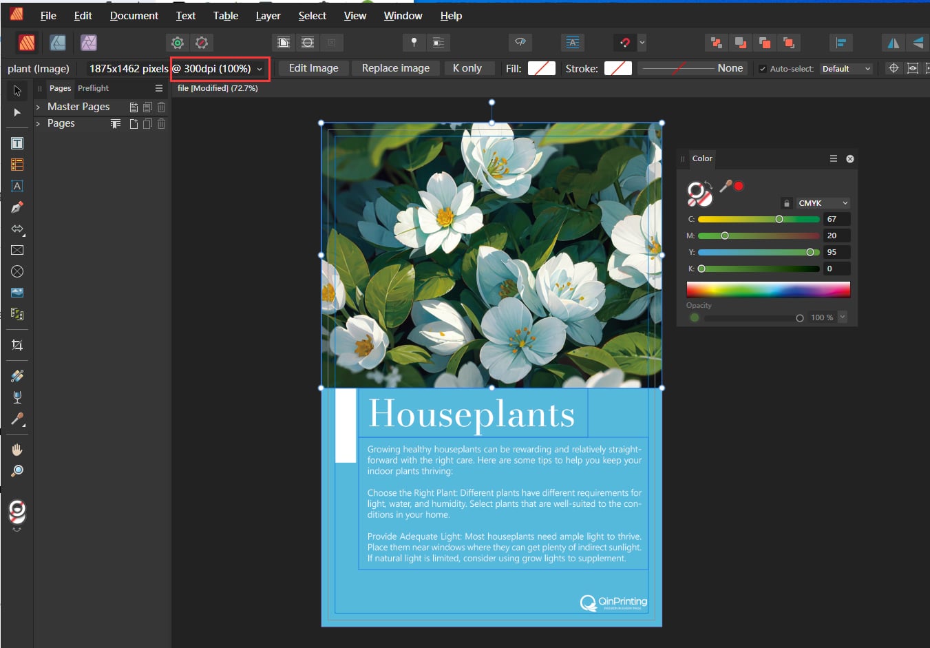Click the Flip Horizontal icon
930x648 pixels.
click(893, 43)
